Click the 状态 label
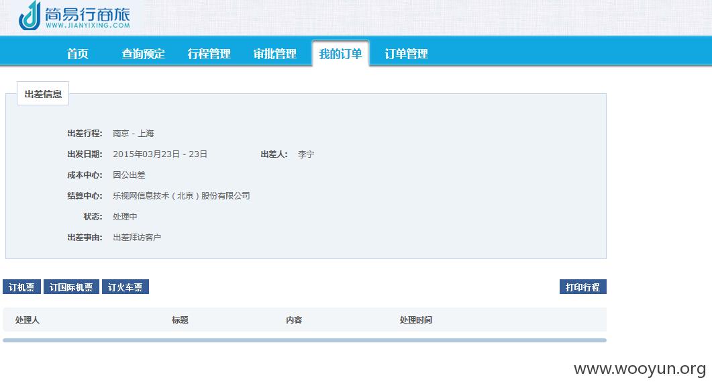The height and width of the screenshot is (388, 712). (93, 217)
